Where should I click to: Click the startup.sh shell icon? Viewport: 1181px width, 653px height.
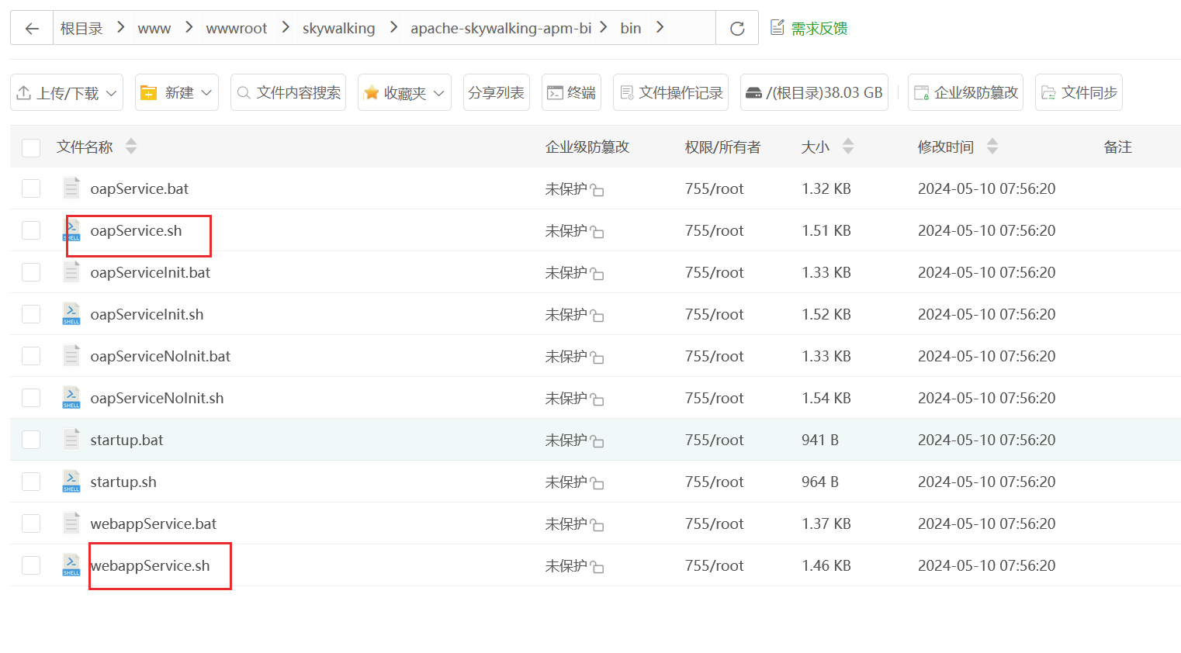pos(71,482)
